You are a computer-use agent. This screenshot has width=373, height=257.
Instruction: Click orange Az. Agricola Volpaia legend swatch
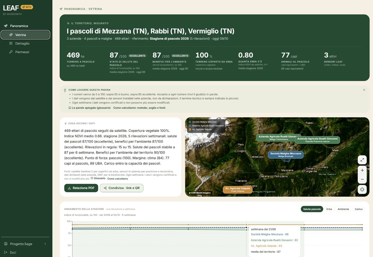[190, 129]
